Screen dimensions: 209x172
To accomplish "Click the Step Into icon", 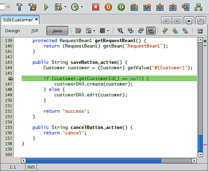I will (160, 7).
